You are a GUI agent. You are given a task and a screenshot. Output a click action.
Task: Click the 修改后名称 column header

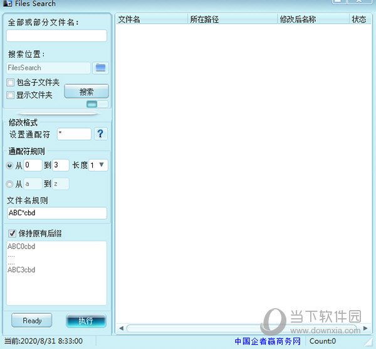(x=312, y=19)
